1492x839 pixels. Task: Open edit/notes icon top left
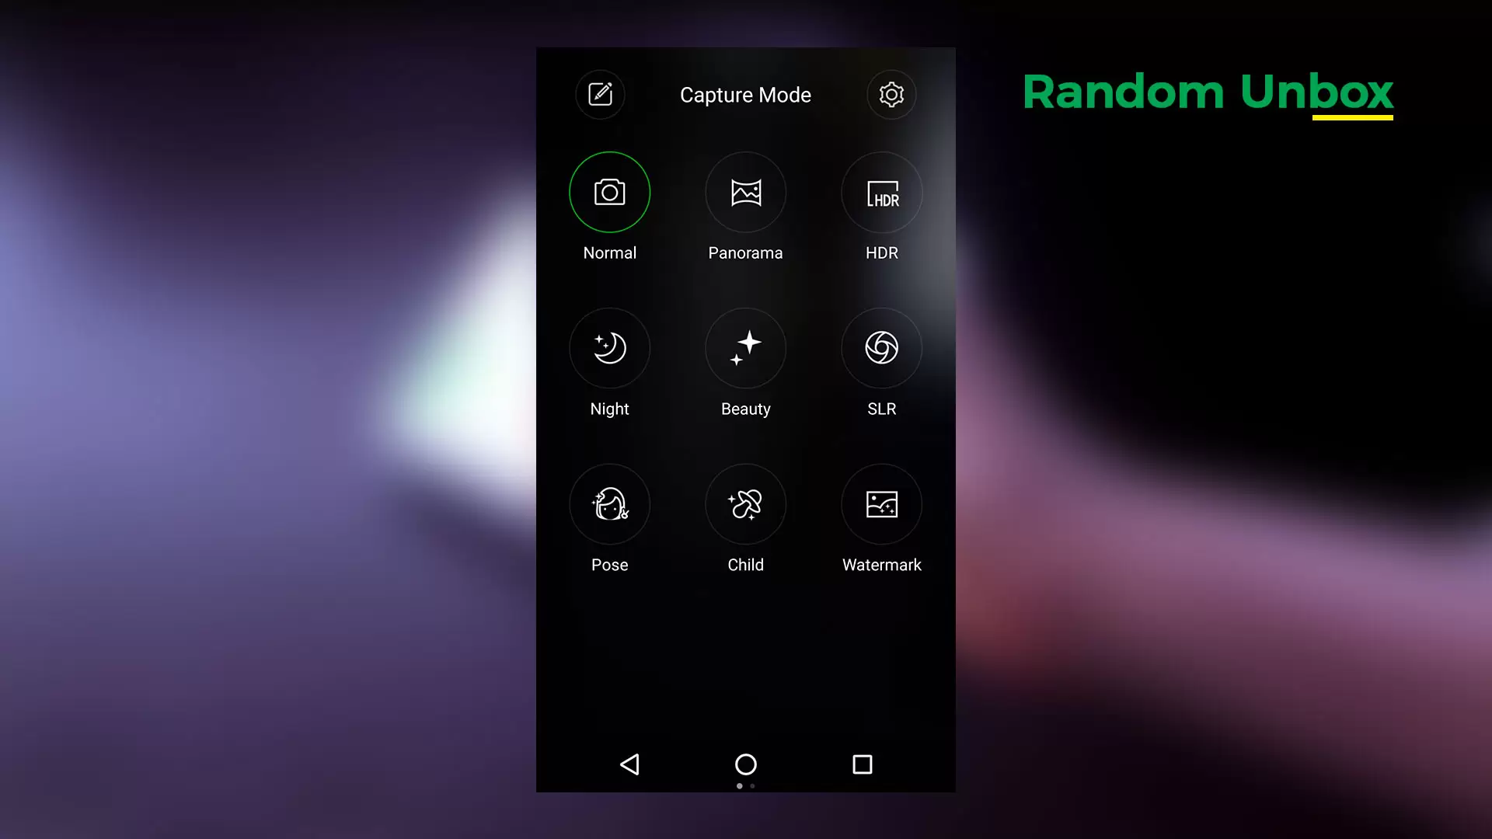[599, 94]
